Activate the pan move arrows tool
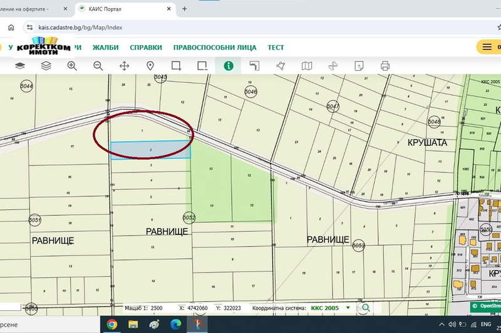This screenshot has width=501, height=333. click(x=124, y=66)
